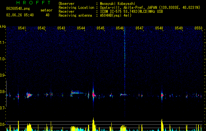Click the 0545 time marker
Viewport: 206px width, 131px height.
click(101, 28)
